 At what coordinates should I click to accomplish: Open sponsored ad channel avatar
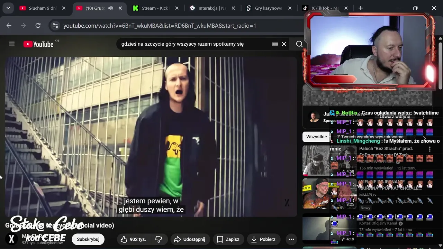pos(314,117)
